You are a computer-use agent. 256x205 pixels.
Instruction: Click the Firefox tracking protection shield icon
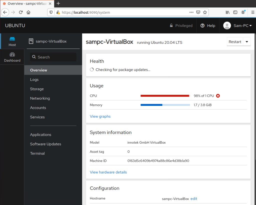52,12
